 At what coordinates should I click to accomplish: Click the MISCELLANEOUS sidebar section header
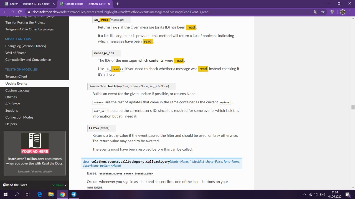point(18,39)
